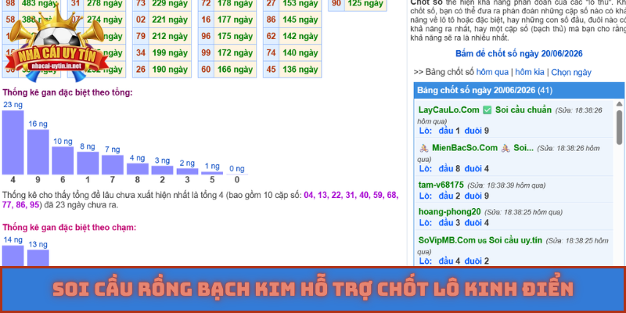626x313 pixels.
Task: Click the purple number 95 in the tổng 4 list
Action: (x=34, y=205)
